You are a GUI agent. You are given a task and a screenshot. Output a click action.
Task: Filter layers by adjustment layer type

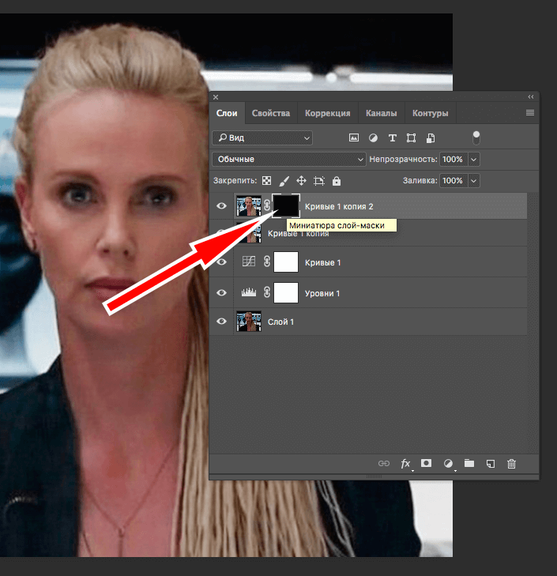[373, 137]
